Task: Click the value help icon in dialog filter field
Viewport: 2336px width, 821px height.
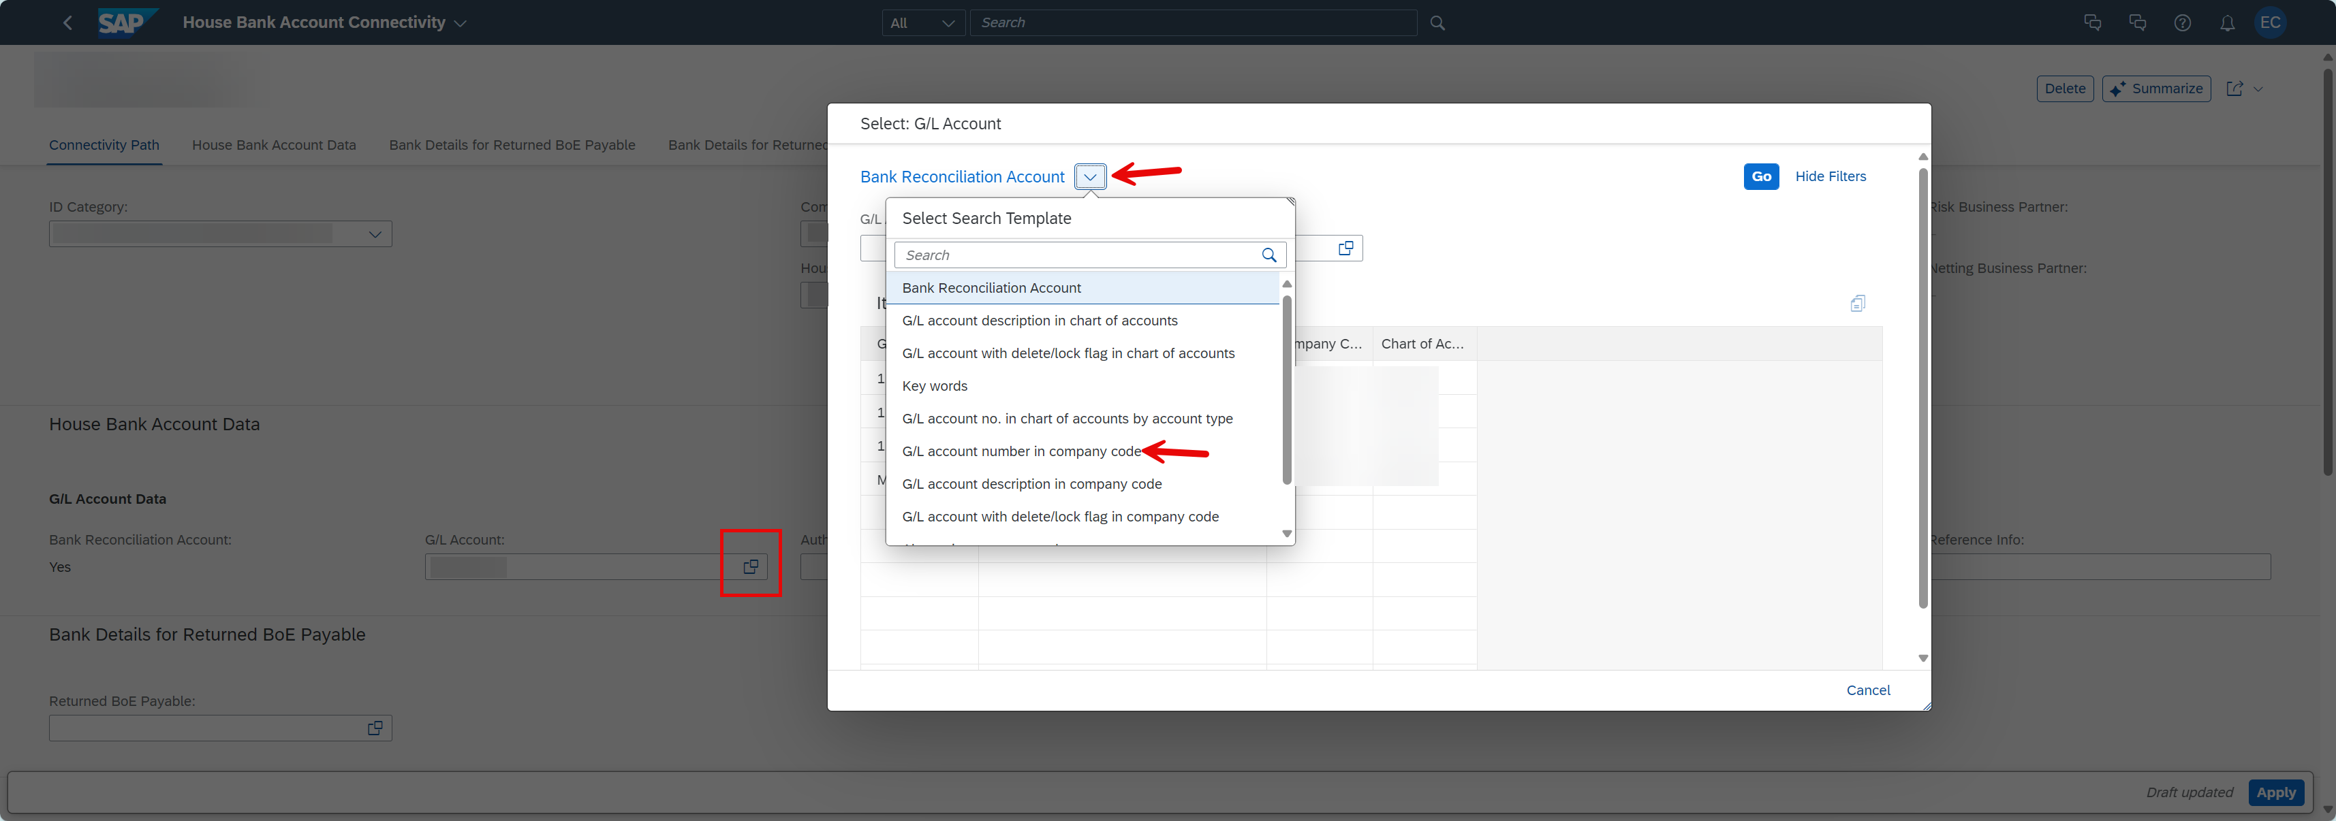Action: tap(1345, 248)
